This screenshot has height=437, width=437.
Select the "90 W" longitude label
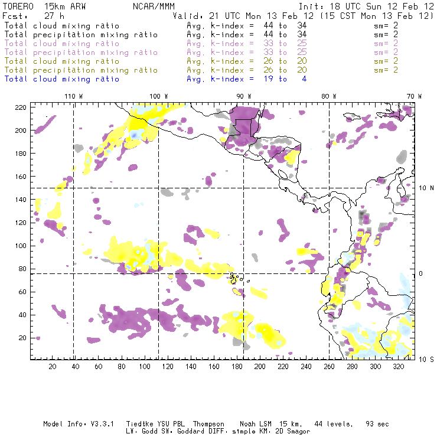[244, 96]
